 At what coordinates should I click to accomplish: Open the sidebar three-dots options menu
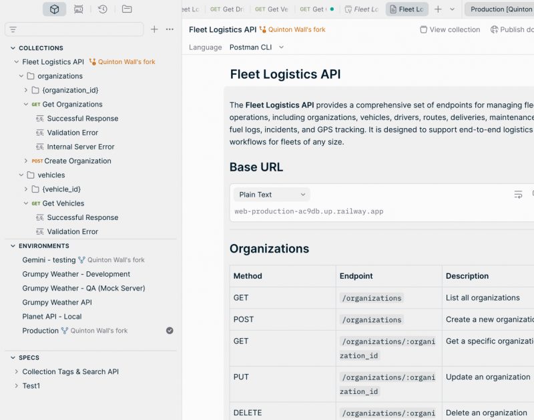coord(170,29)
